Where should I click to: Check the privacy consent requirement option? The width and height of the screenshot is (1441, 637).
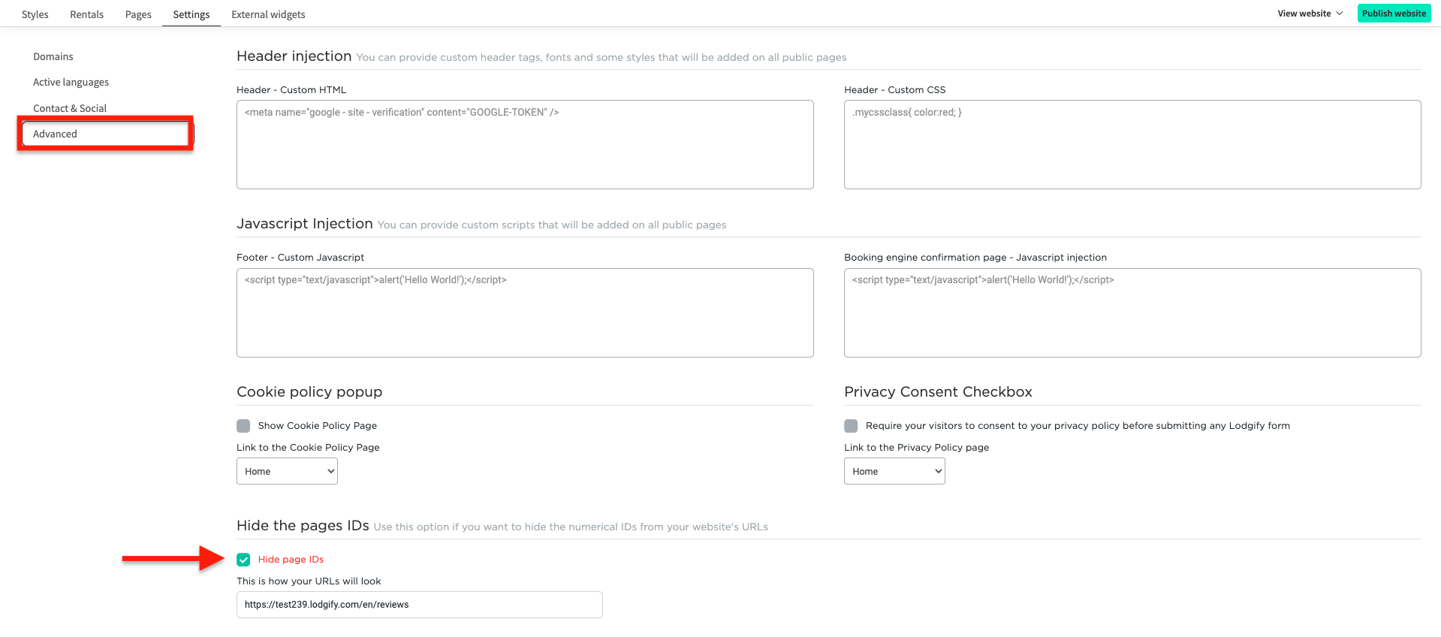pyautogui.click(x=851, y=425)
